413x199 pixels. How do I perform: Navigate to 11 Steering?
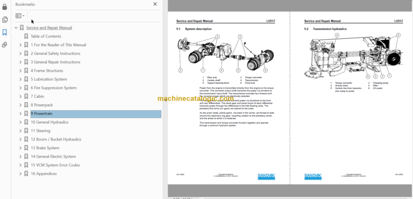click(x=40, y=131)
